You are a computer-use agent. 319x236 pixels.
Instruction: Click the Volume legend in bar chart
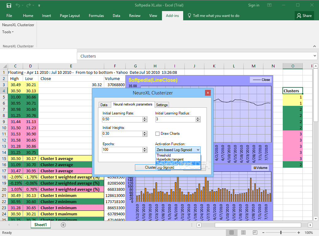tap(260, 168)
